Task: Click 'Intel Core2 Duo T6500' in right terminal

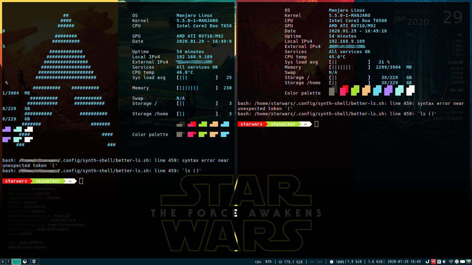Action: [358, 21]
